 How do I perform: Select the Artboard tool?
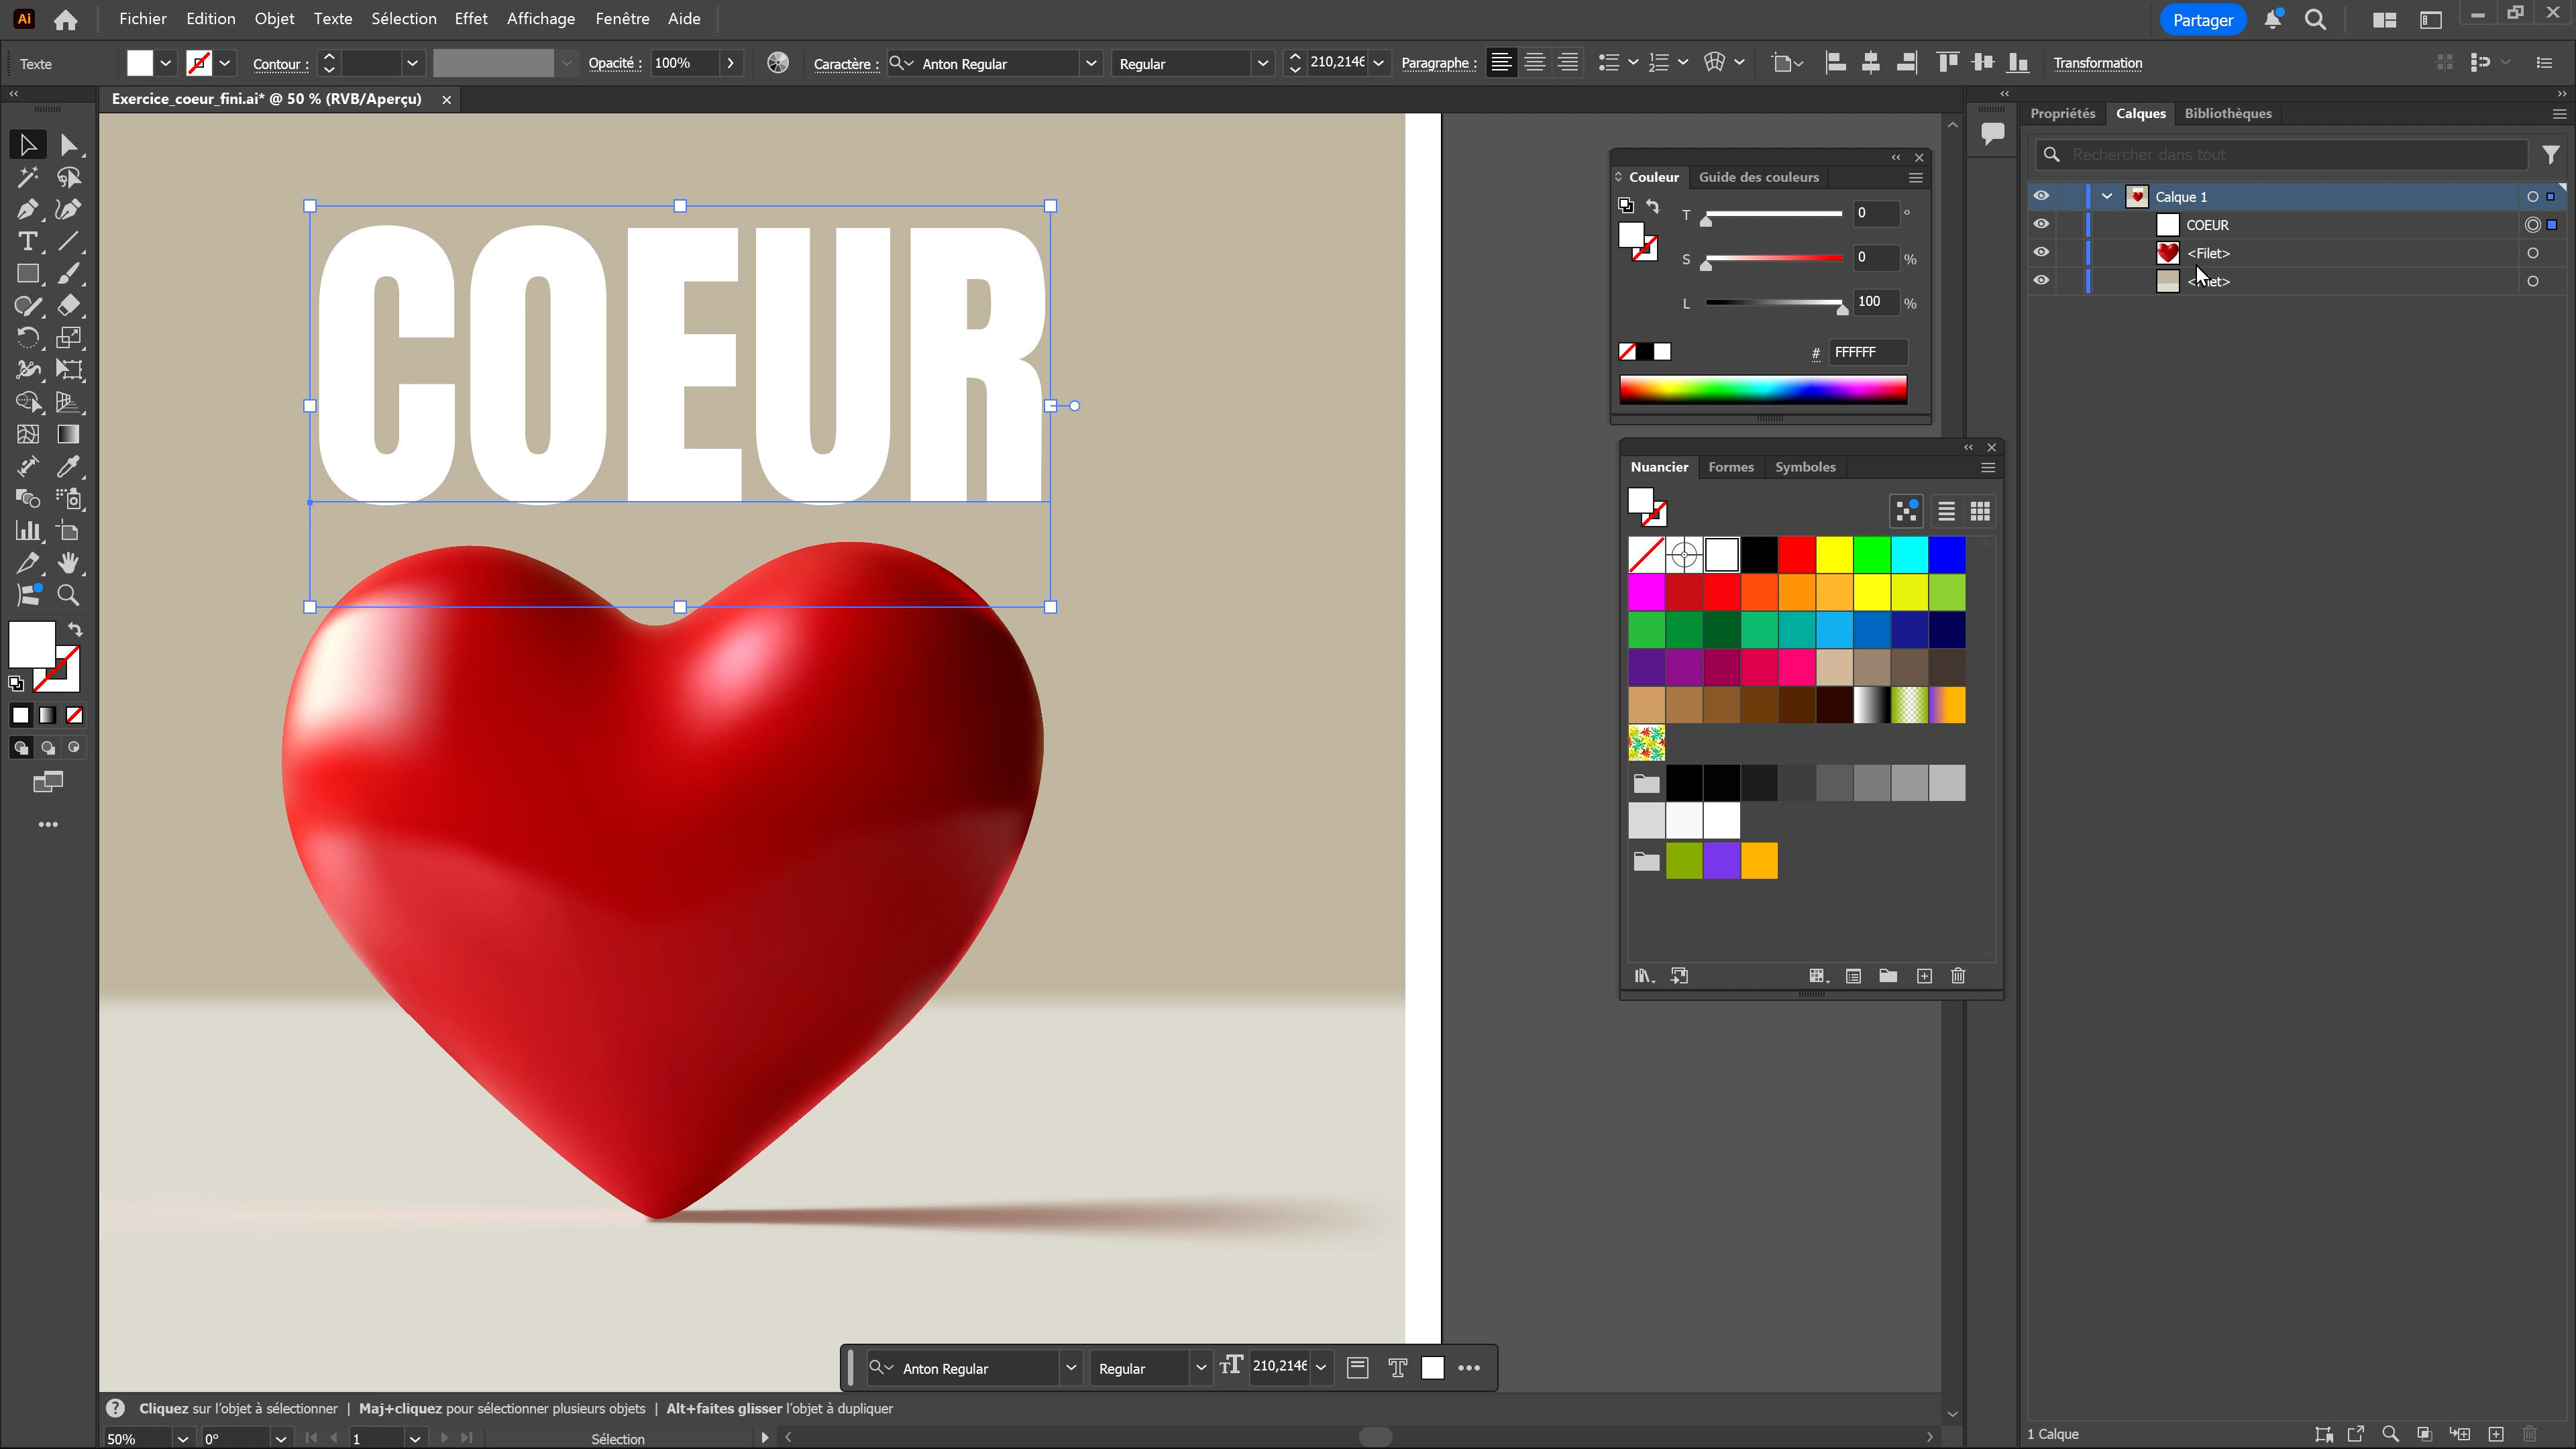coord(68,530)
